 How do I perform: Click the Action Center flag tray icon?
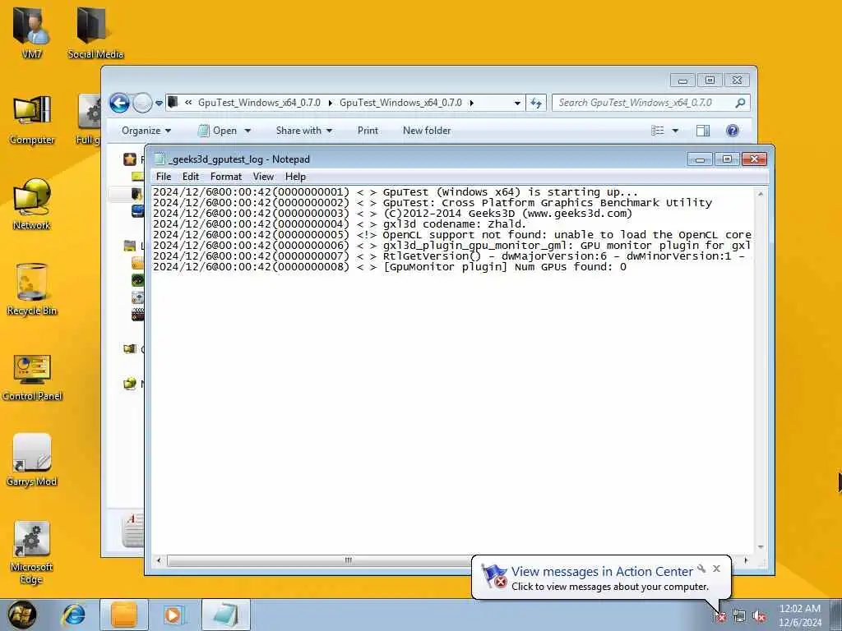(x=719, y=616)
